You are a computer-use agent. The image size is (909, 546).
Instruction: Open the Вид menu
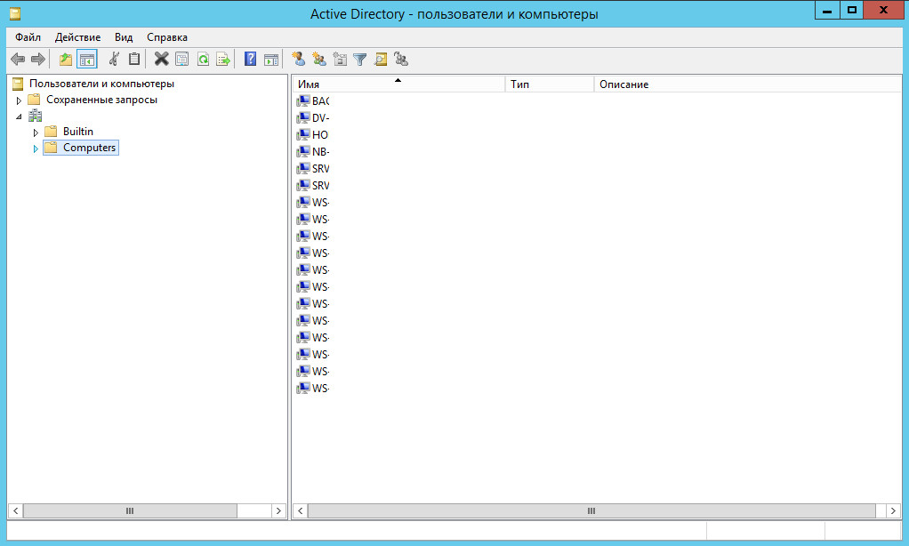pos(124,37)
